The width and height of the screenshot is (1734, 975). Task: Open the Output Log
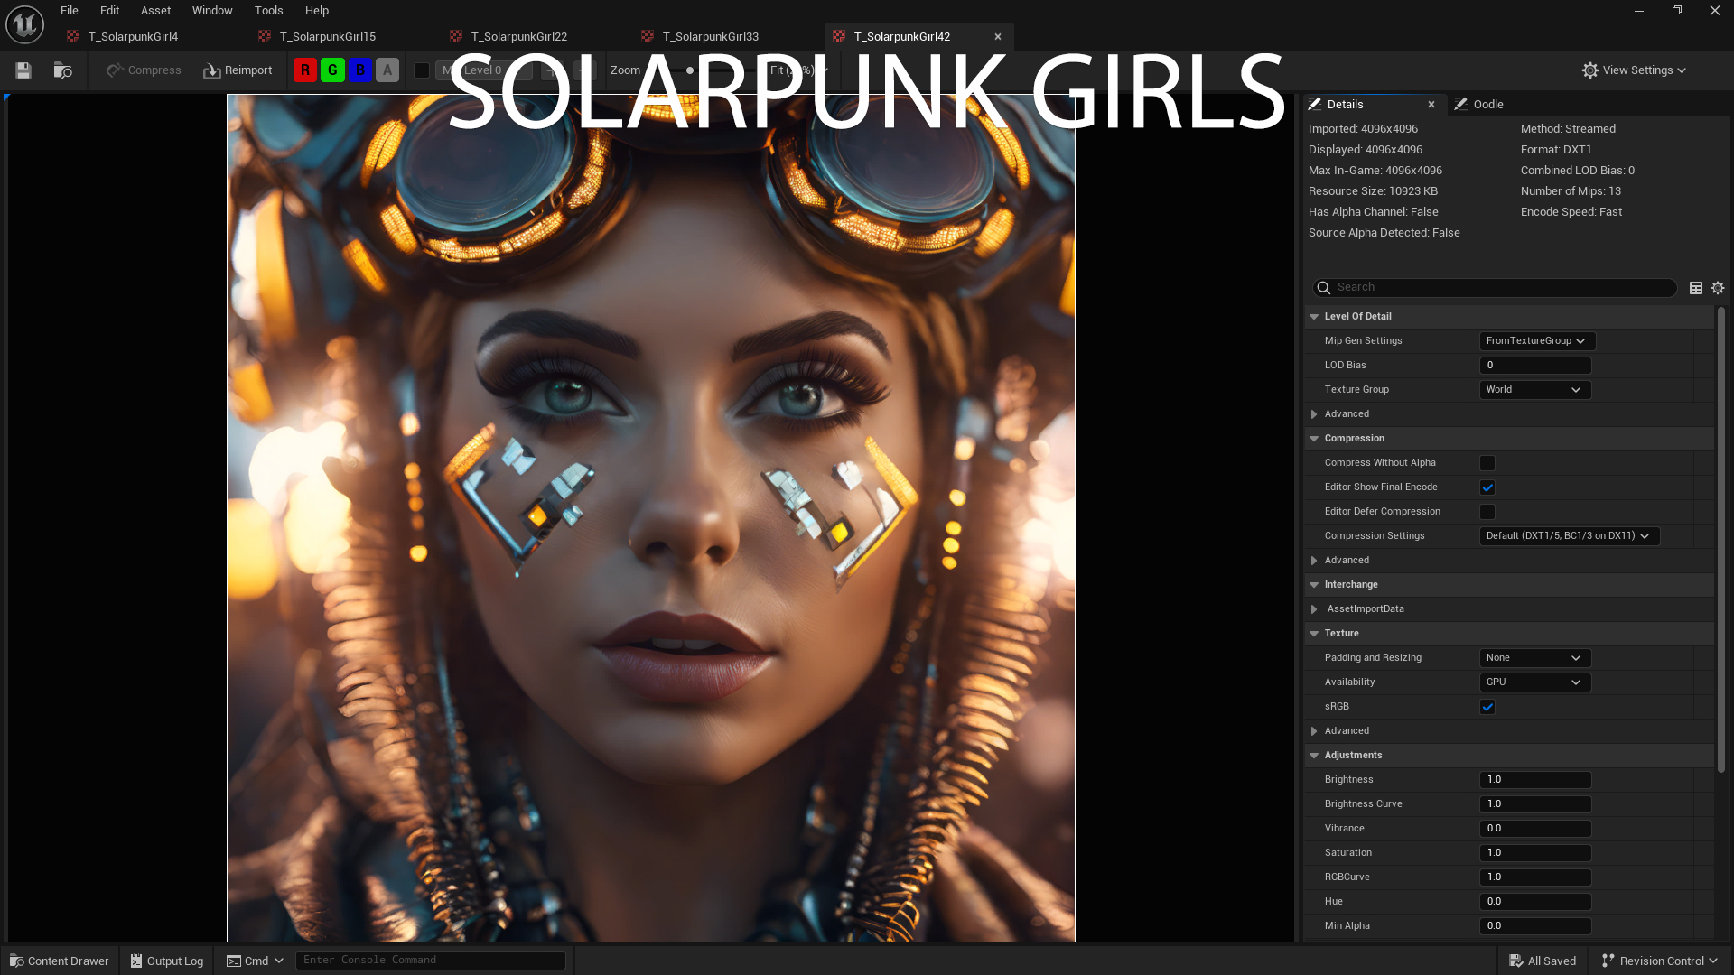pos(167,961)
